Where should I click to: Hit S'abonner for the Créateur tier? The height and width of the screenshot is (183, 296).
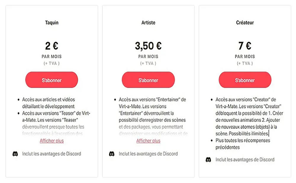click(x=245, y=80)
